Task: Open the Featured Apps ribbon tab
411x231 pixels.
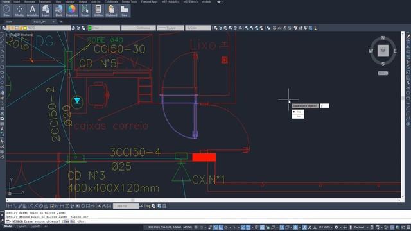Action: (149, 1)
